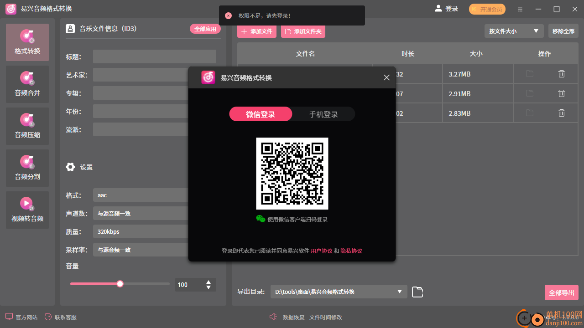
Task: Close the login dialog
Action: tap(386, 78)
